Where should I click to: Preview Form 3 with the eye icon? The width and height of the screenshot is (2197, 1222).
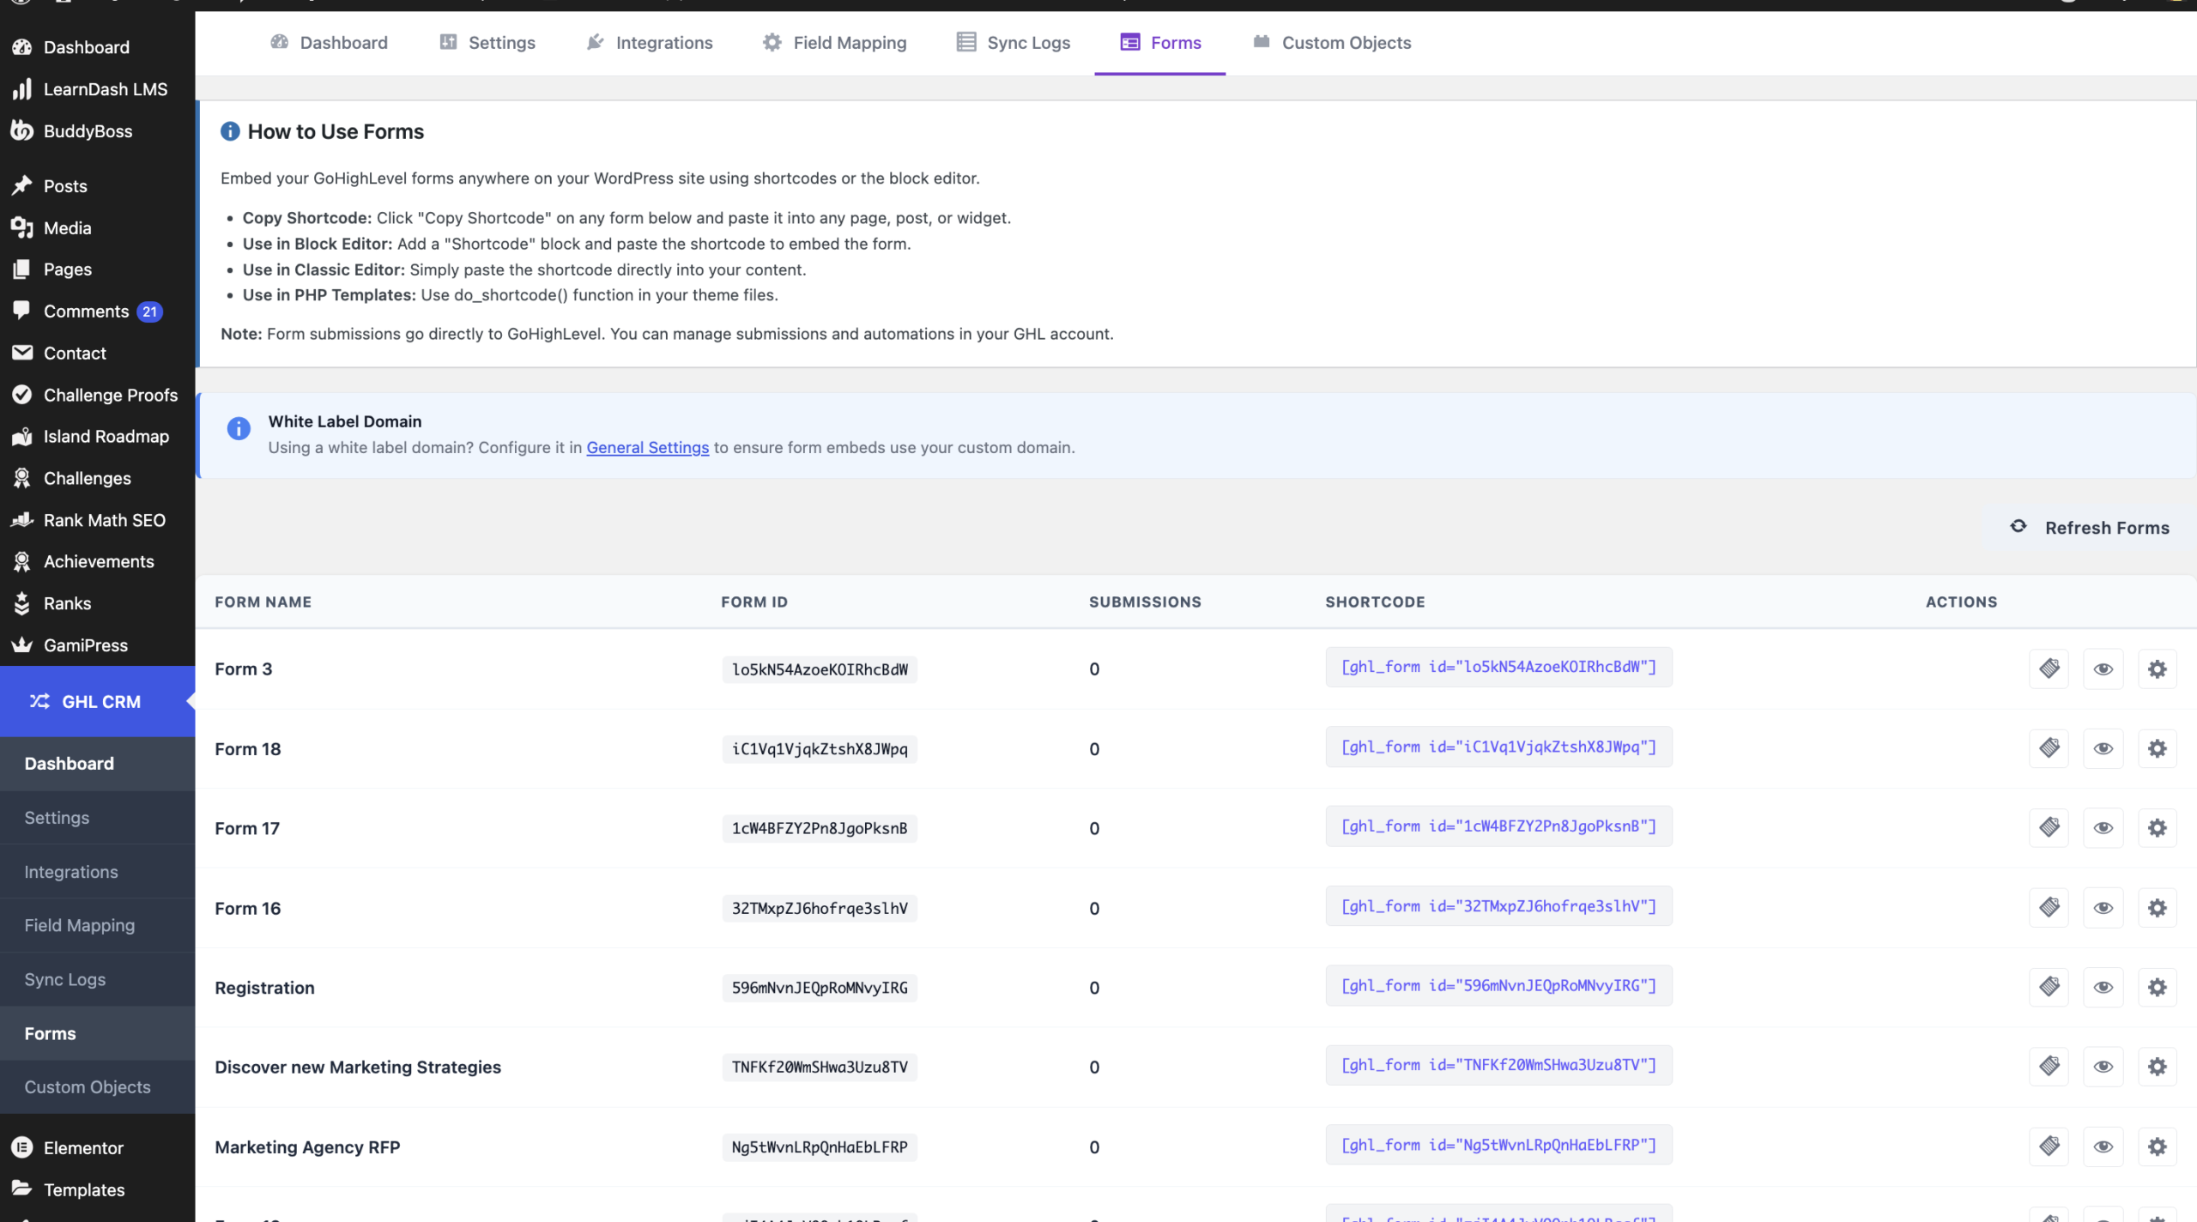tap(2103, 668)
